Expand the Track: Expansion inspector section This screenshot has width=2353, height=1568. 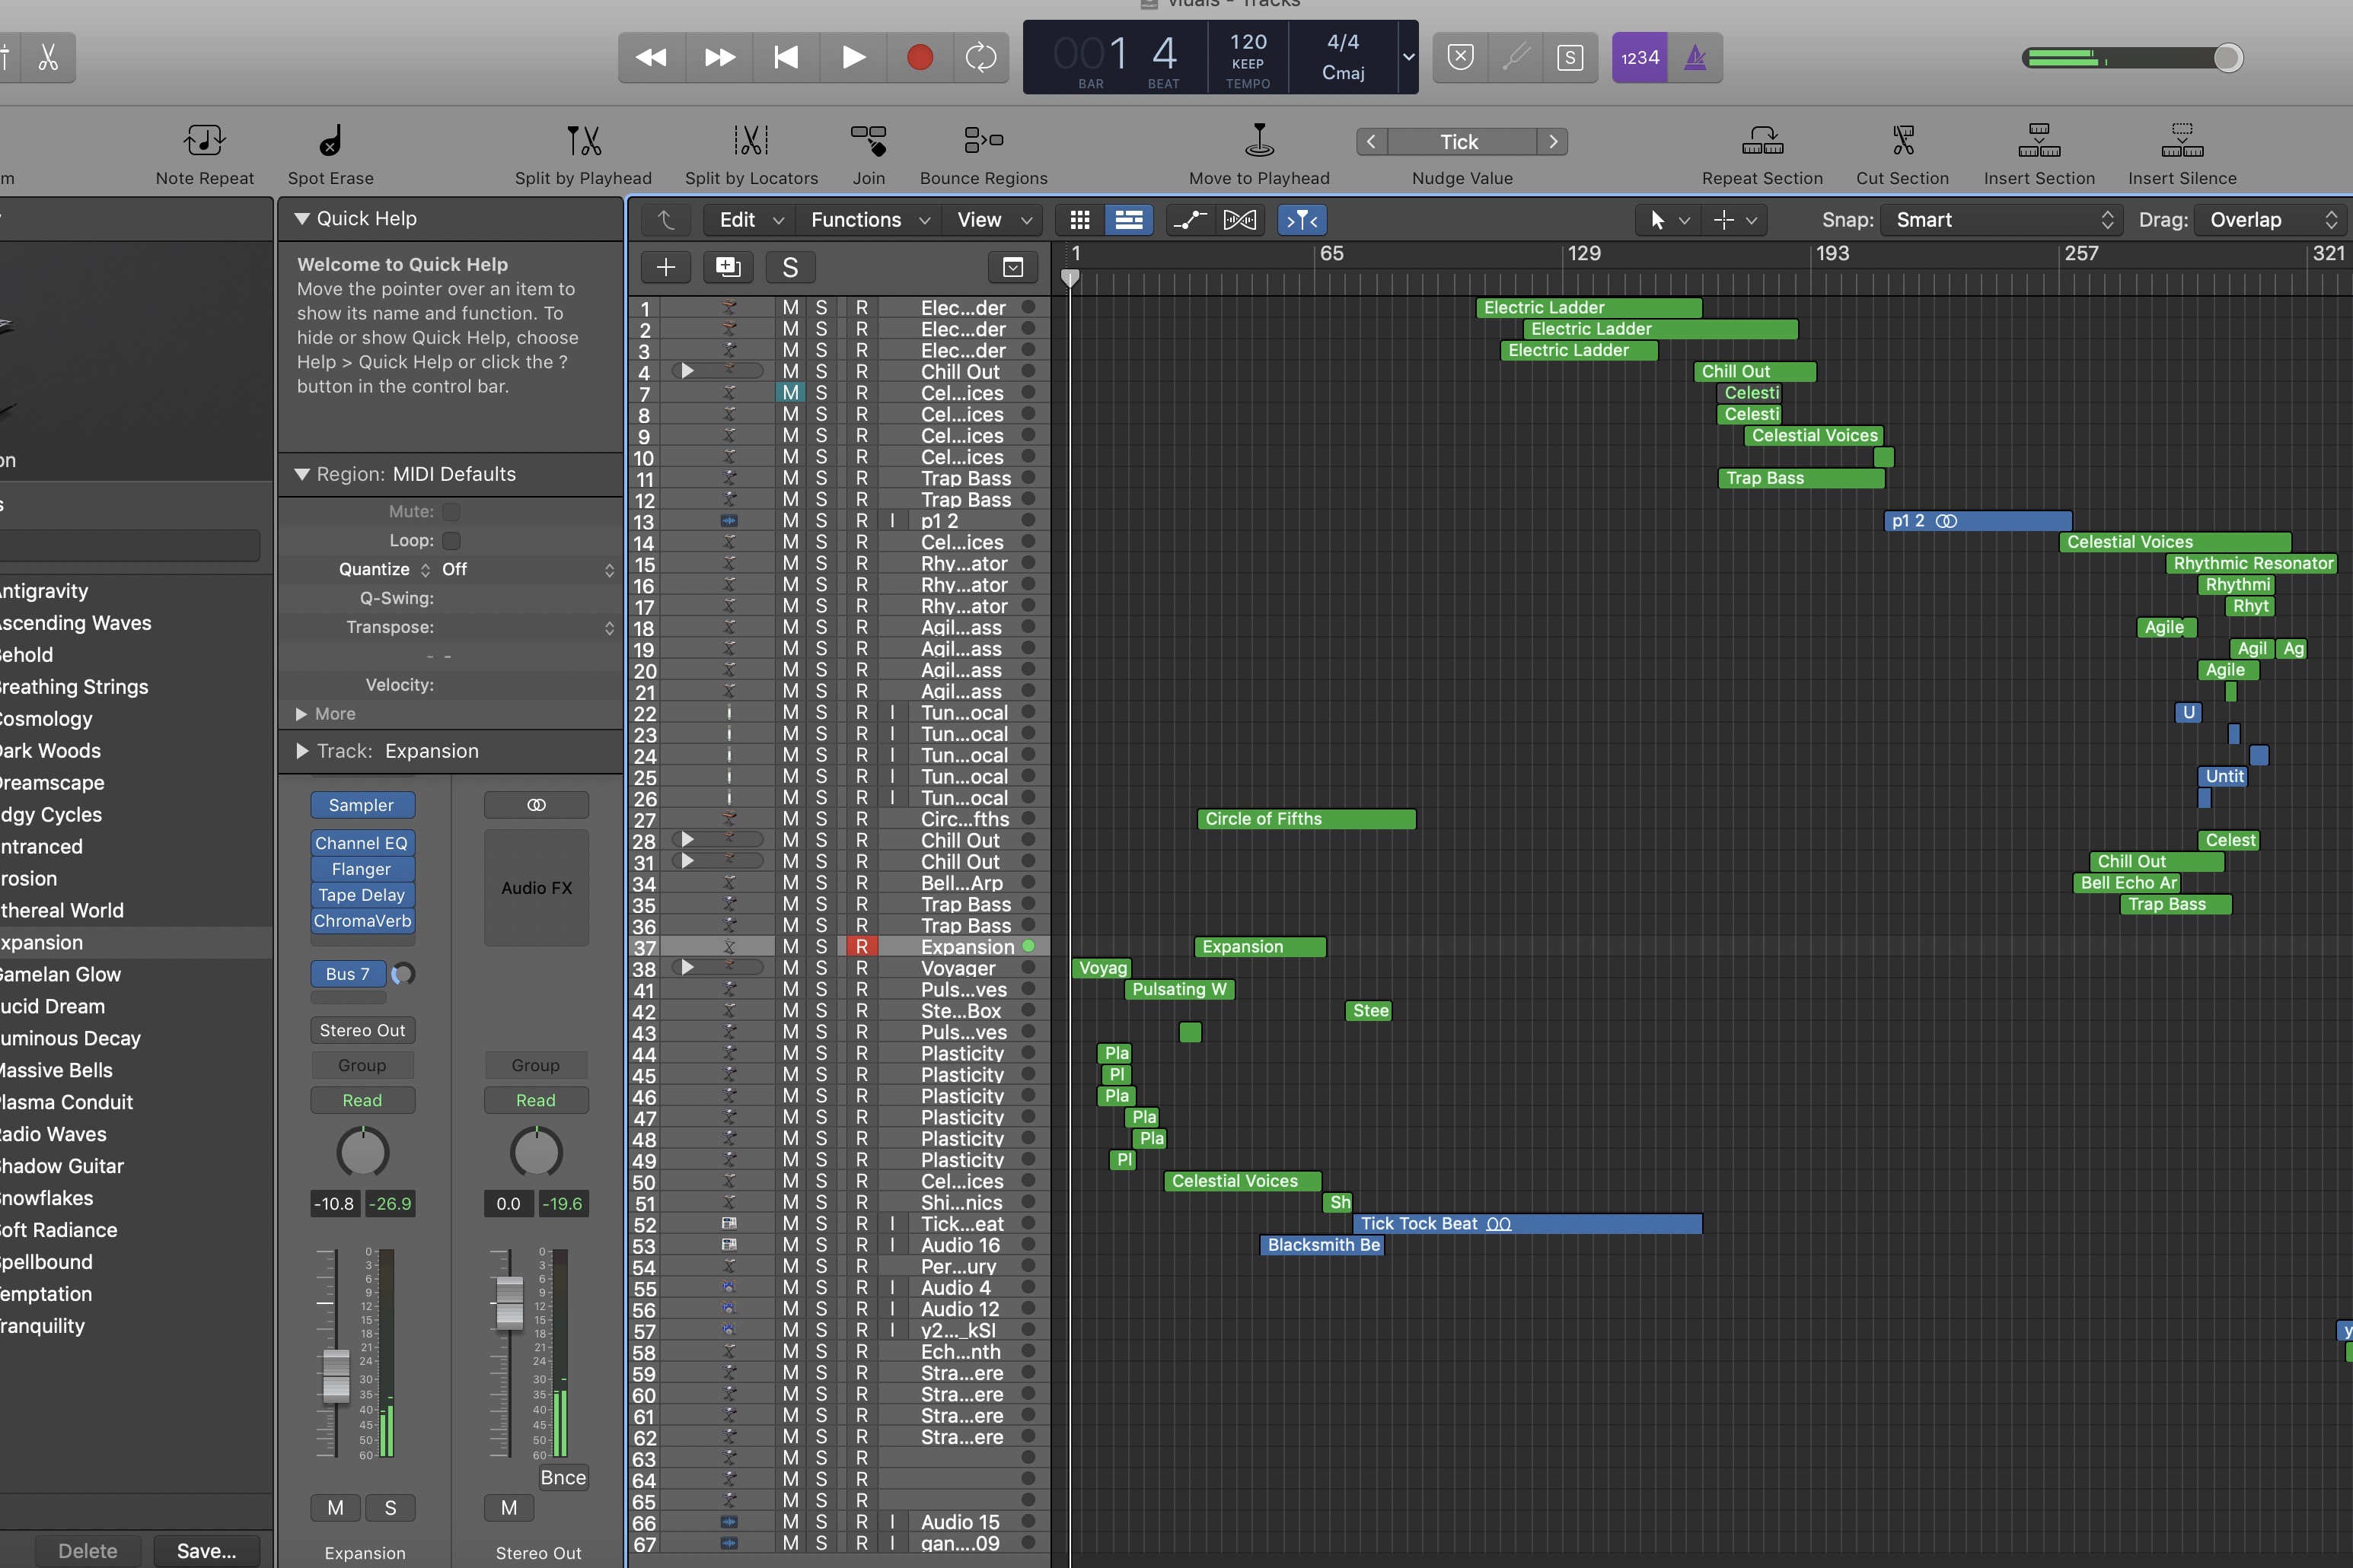(302, 751)
